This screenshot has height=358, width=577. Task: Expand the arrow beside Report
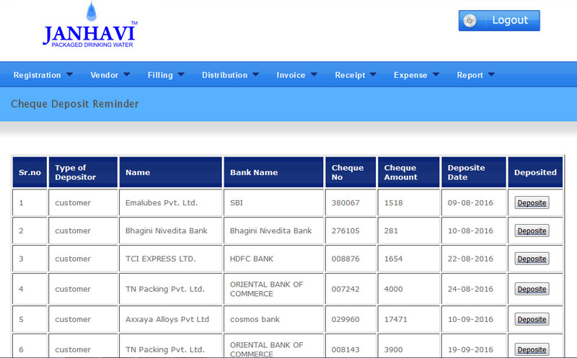pyautogui.click(x=491, y=74)
